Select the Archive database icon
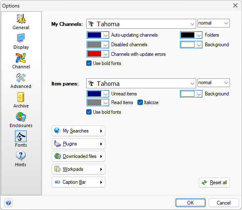The height and width of the screenshot is (210, 242). click(21, 97)
